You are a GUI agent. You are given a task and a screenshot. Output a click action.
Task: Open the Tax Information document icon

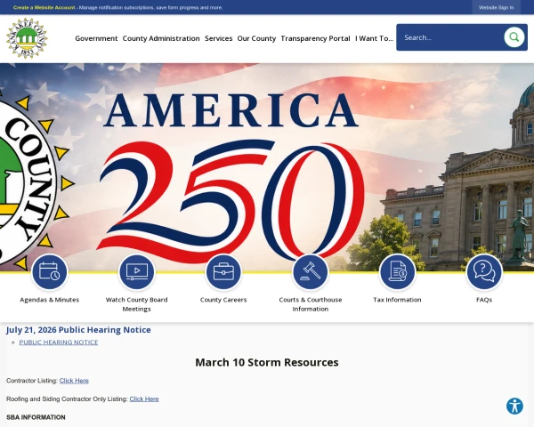coord(397,271)
